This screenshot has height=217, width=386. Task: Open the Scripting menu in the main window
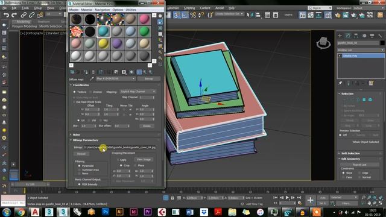point(189,8)
